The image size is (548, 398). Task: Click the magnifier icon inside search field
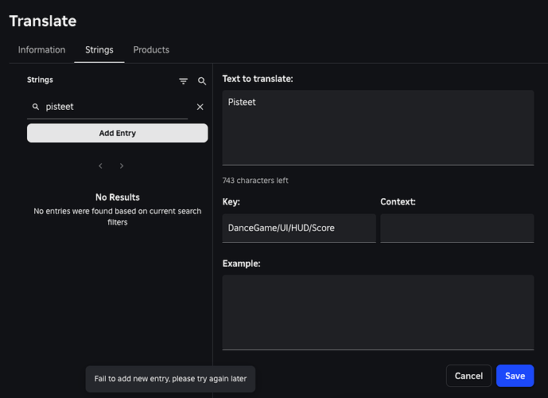36,107
